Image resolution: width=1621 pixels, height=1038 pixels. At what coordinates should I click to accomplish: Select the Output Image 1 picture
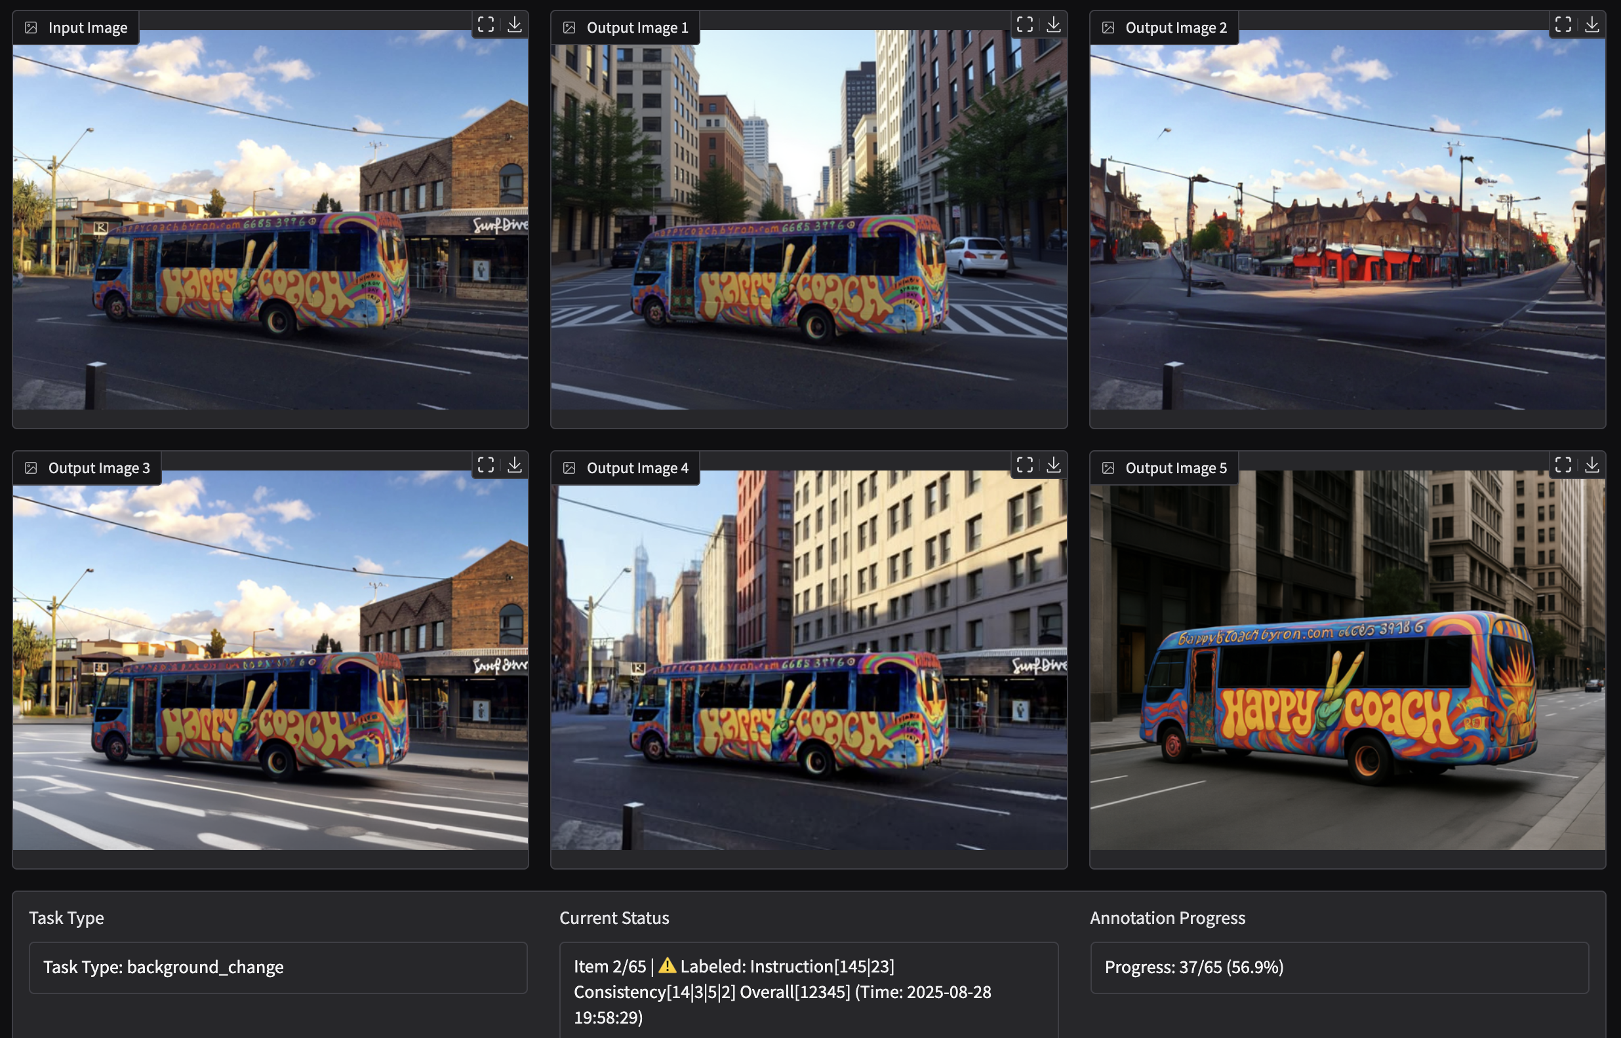[x=809, y=220]
